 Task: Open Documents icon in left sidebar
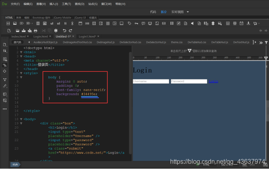5,45
